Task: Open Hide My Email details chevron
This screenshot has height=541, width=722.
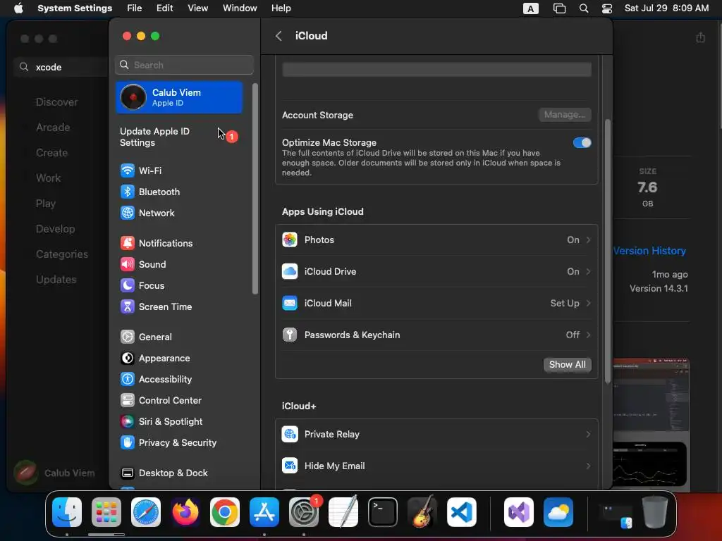Action: (x=588, y=466)
